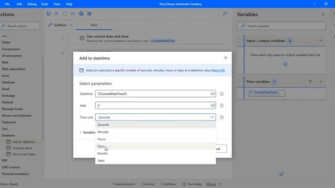Expand the Excel actions group
The width and height of the screenshot is (335, 188).
click(x=5, y=75)
